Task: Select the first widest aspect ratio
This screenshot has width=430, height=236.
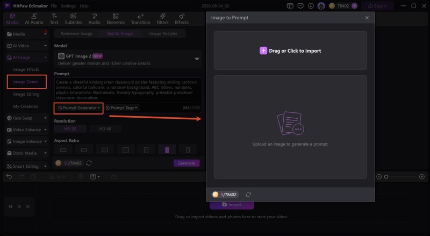Action: click(63, 150)
